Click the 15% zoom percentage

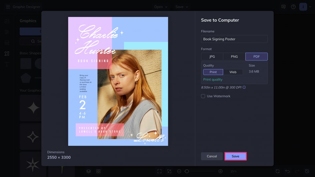[234, 171]
